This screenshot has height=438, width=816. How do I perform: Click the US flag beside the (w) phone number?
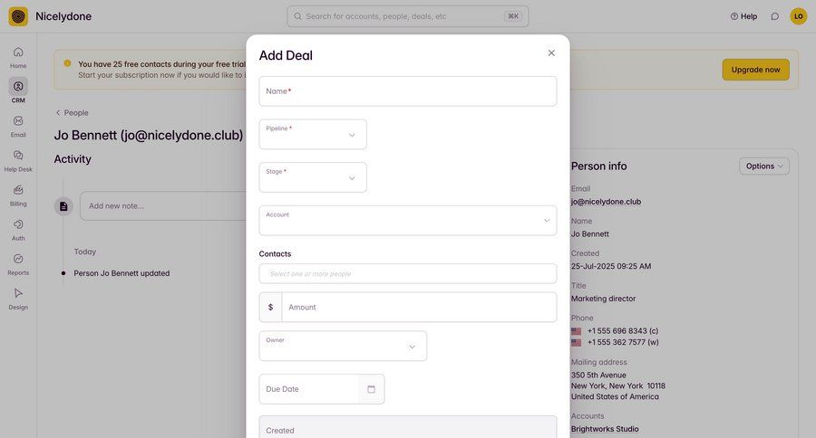(x=576, y=342)
